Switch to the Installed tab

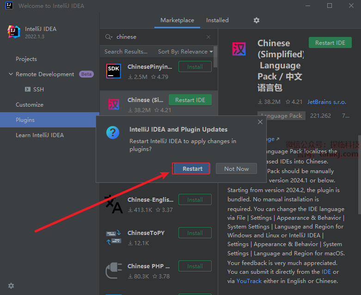(217, 20)
